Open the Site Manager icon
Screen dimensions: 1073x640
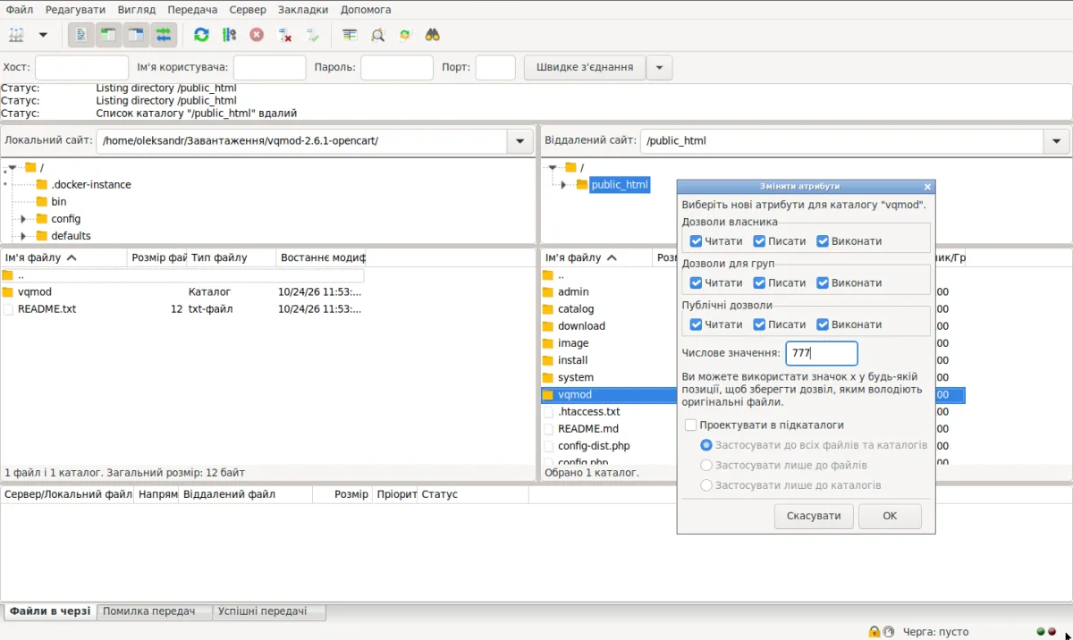point(16,35)
